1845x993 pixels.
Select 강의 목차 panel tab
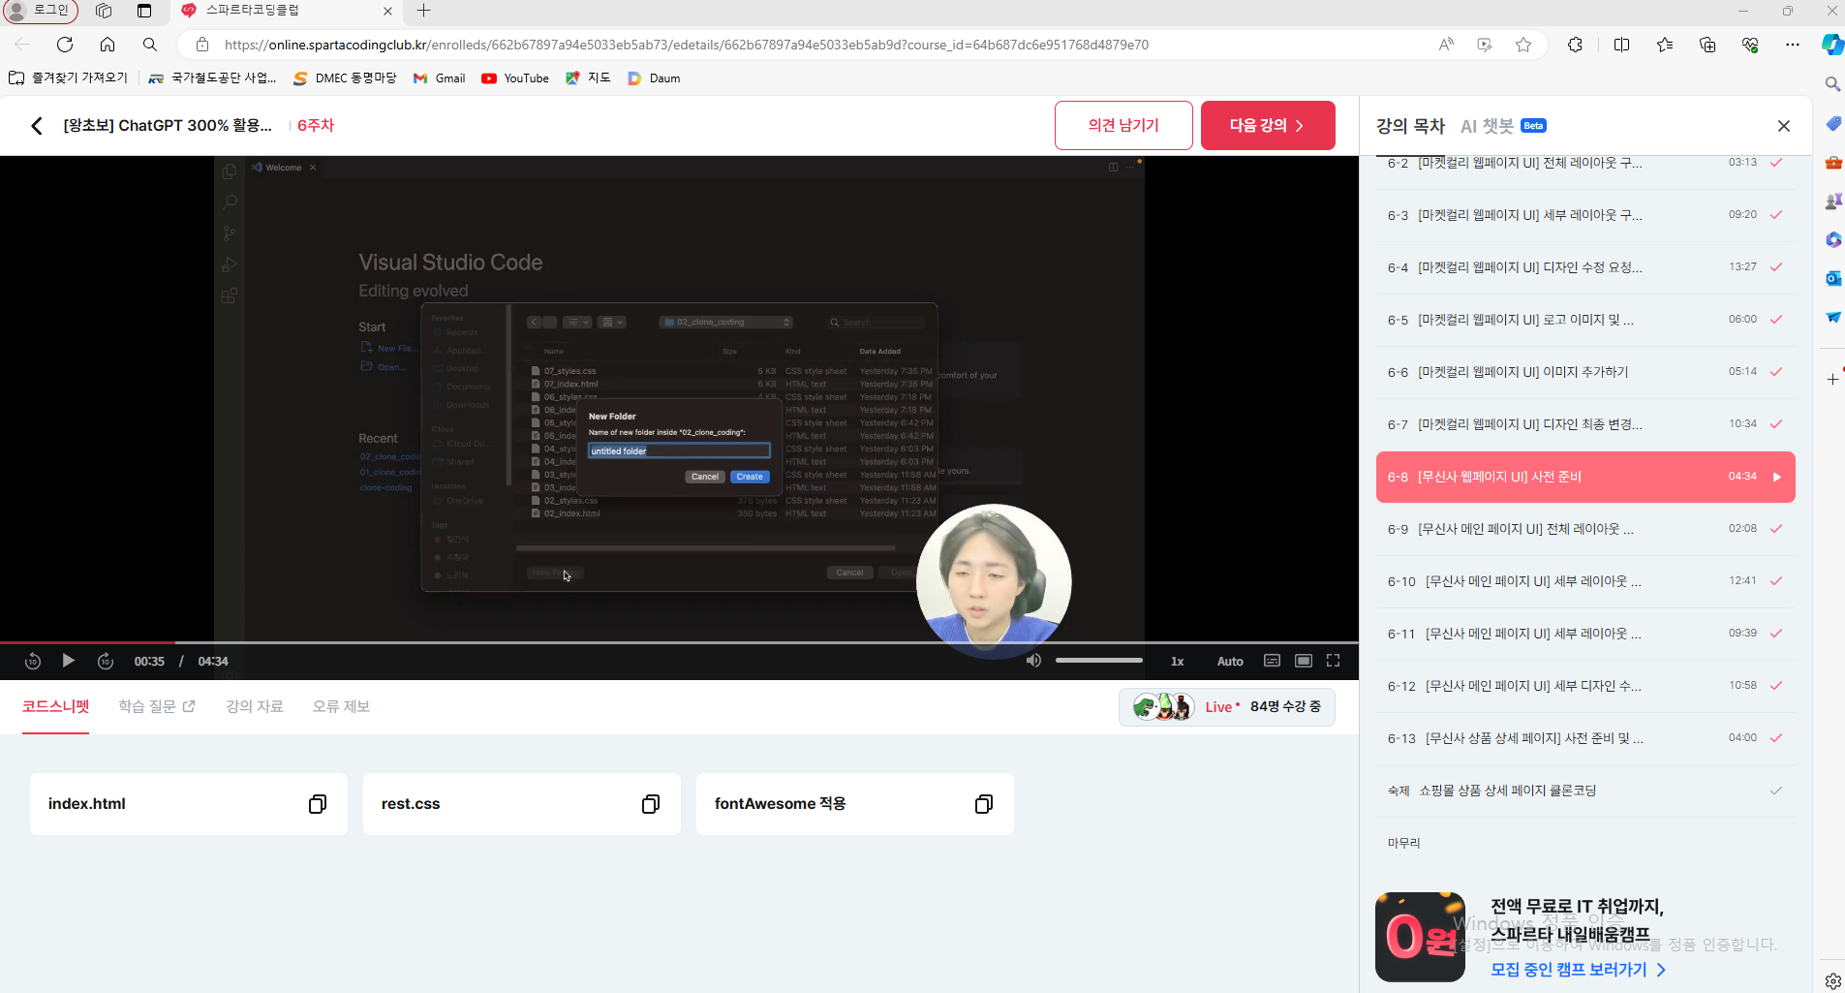(x=1410, y=126)
